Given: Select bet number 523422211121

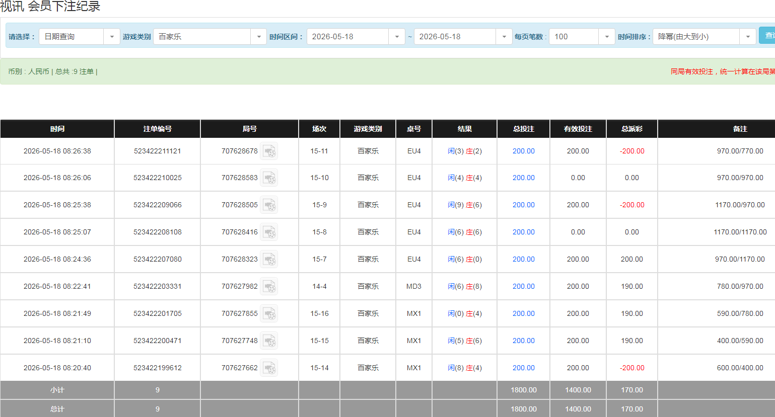Looking at the screenshot, I should (158, 151).
